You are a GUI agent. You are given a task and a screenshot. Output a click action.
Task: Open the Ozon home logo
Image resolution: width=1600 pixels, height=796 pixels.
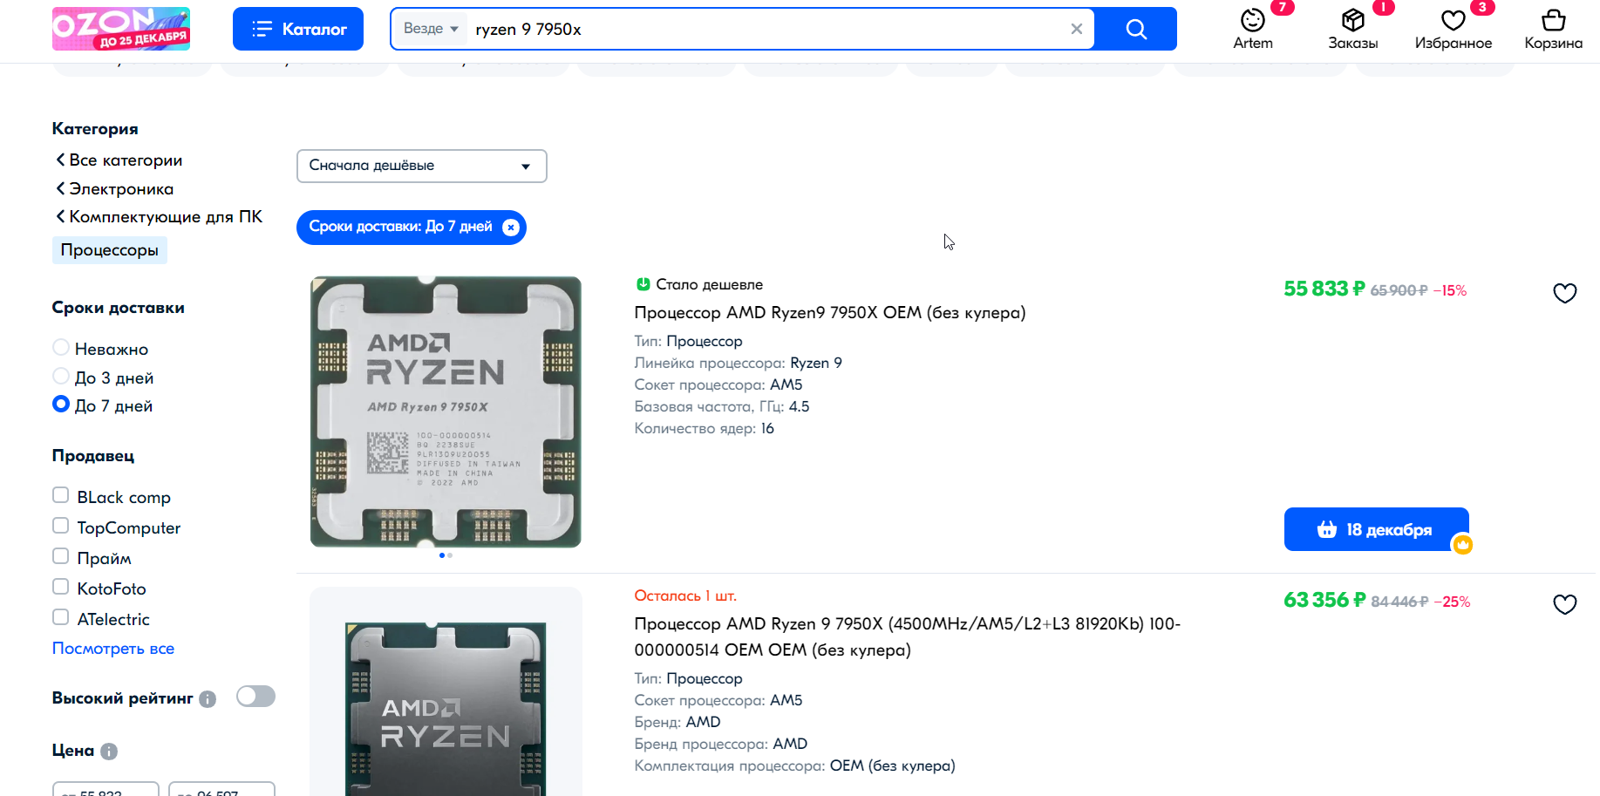121,29
